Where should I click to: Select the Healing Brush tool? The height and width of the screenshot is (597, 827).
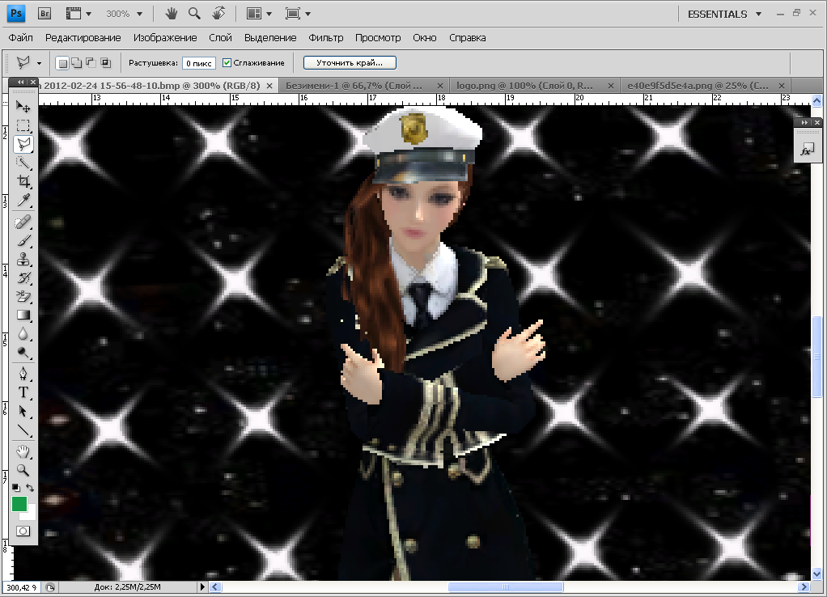tap(23, 222)
